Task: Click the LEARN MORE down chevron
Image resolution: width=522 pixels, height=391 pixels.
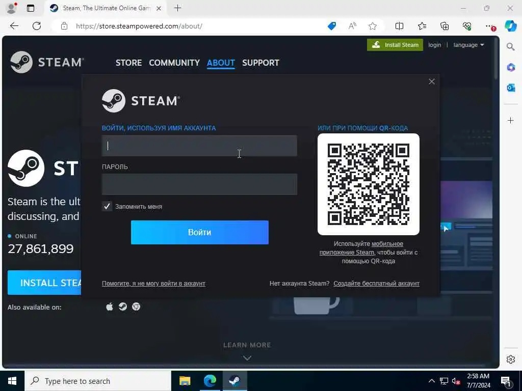Action: tap(247, 358)
